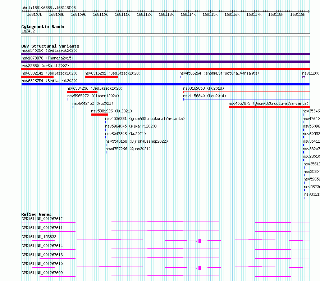Select nsv4057873 (gnomADStructuralVariants) label
The width and height of the screenshot is (320, 281).
tap(269, 103)
